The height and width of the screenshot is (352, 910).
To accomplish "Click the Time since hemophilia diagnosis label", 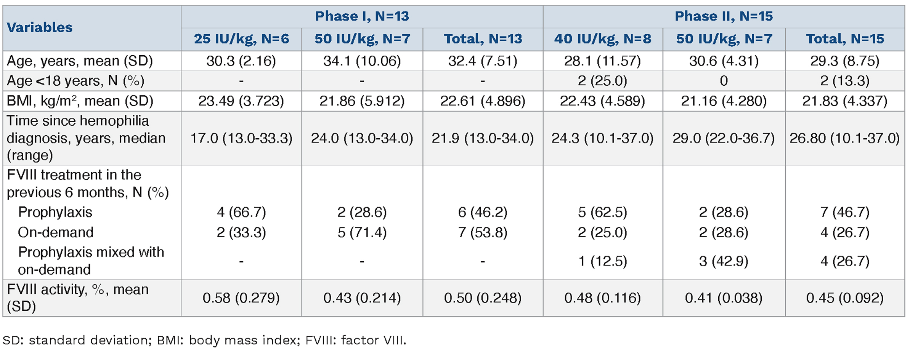I will pos(86,138).
